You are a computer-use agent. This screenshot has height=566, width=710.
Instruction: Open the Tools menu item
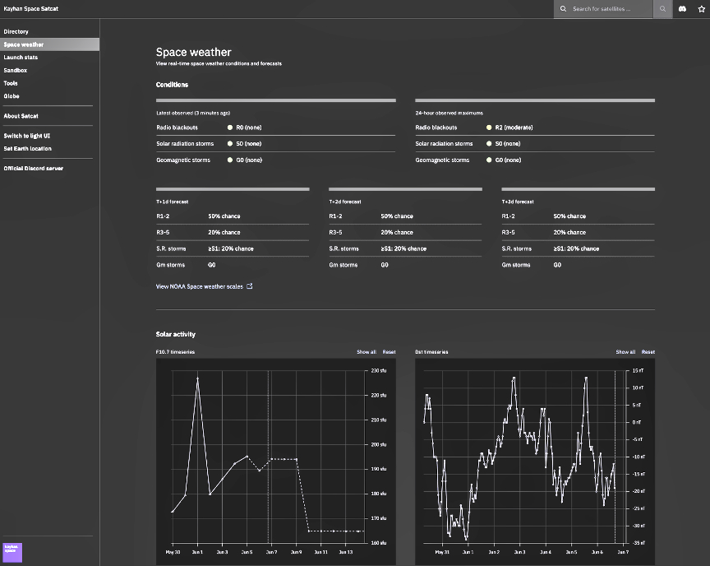(x=11, y=83)
